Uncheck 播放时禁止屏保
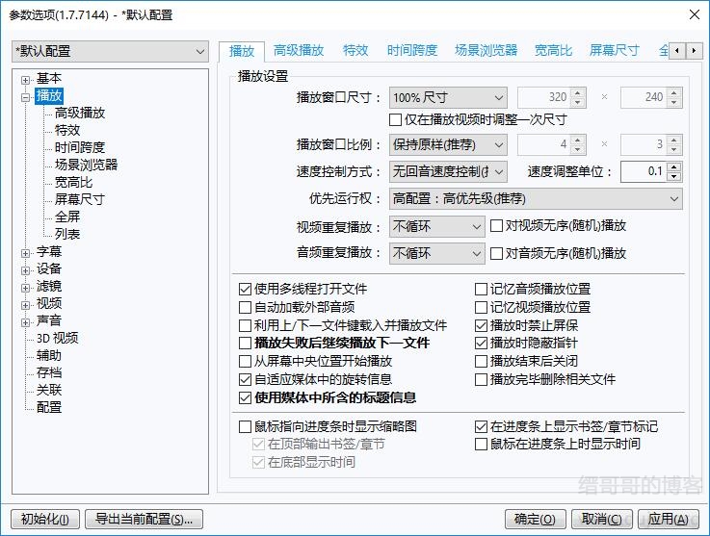 coord(481,325)
